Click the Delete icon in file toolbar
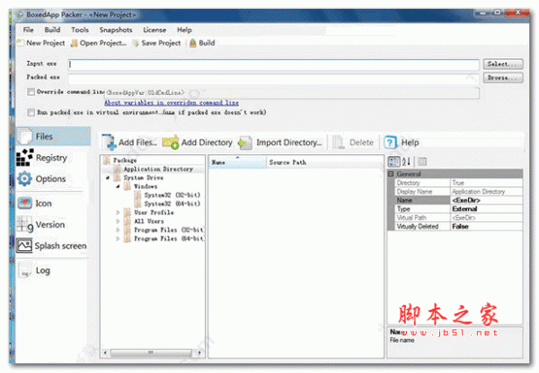 (339, 143)
